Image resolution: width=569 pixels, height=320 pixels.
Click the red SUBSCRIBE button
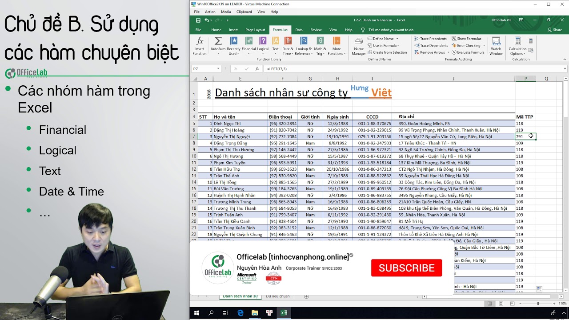pos(406,268)
